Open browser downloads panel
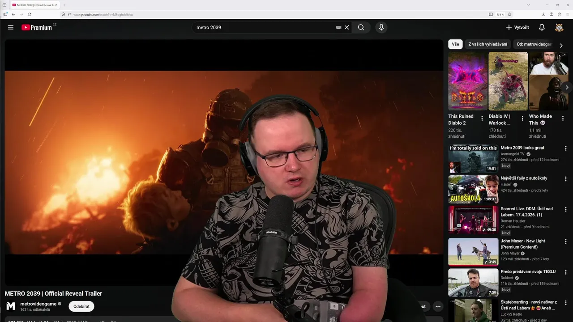 pyautogui.click(x=543, y=14)
